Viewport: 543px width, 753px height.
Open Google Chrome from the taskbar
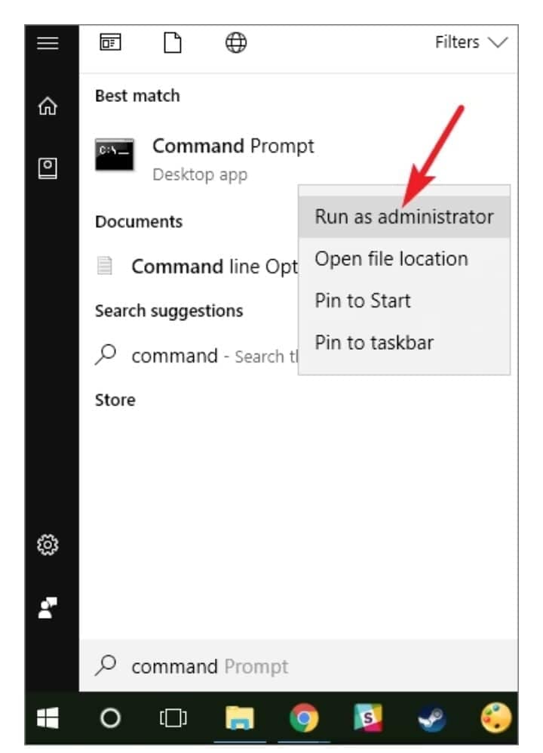click(x=303, y=718)
